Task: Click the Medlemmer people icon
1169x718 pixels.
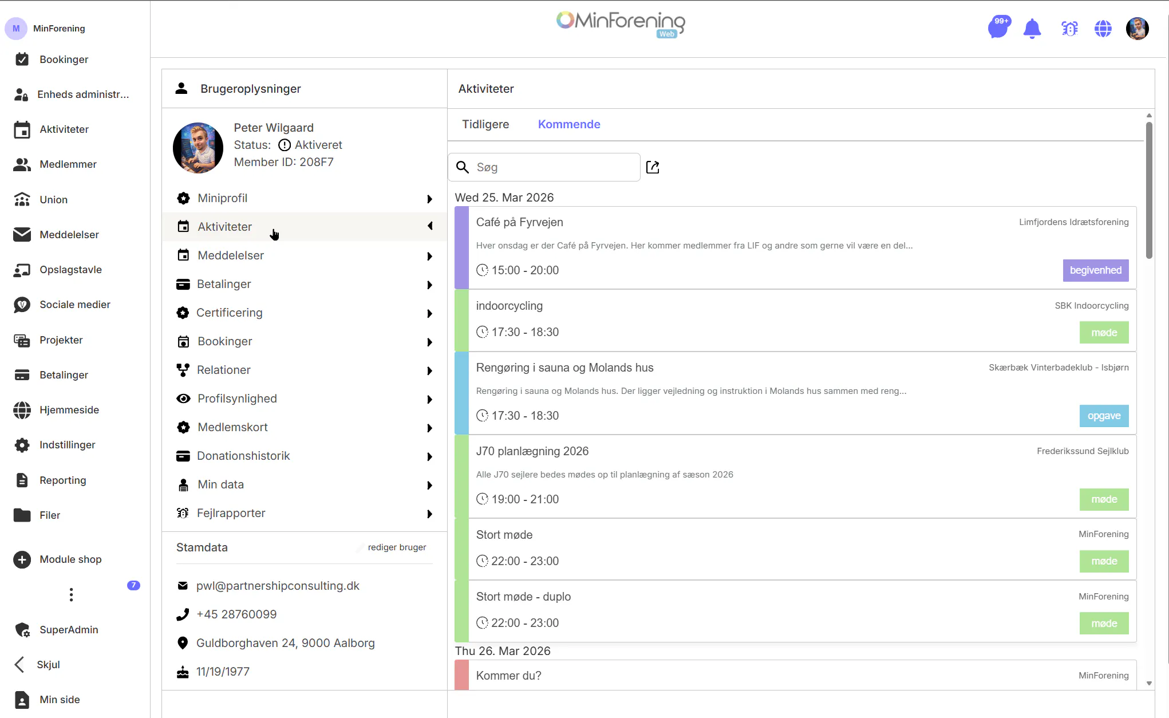Action: (22, 164)
